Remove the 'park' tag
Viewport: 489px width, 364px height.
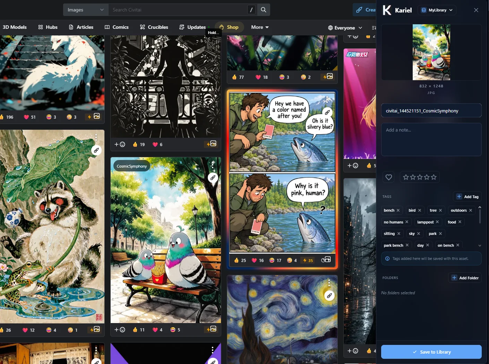[x=440, y=234]
